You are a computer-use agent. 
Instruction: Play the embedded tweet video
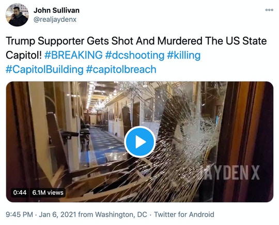pyautogui.click(x=140, y=142)
